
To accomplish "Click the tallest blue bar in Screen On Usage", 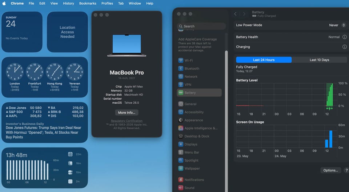I will (x=331, y=139).
